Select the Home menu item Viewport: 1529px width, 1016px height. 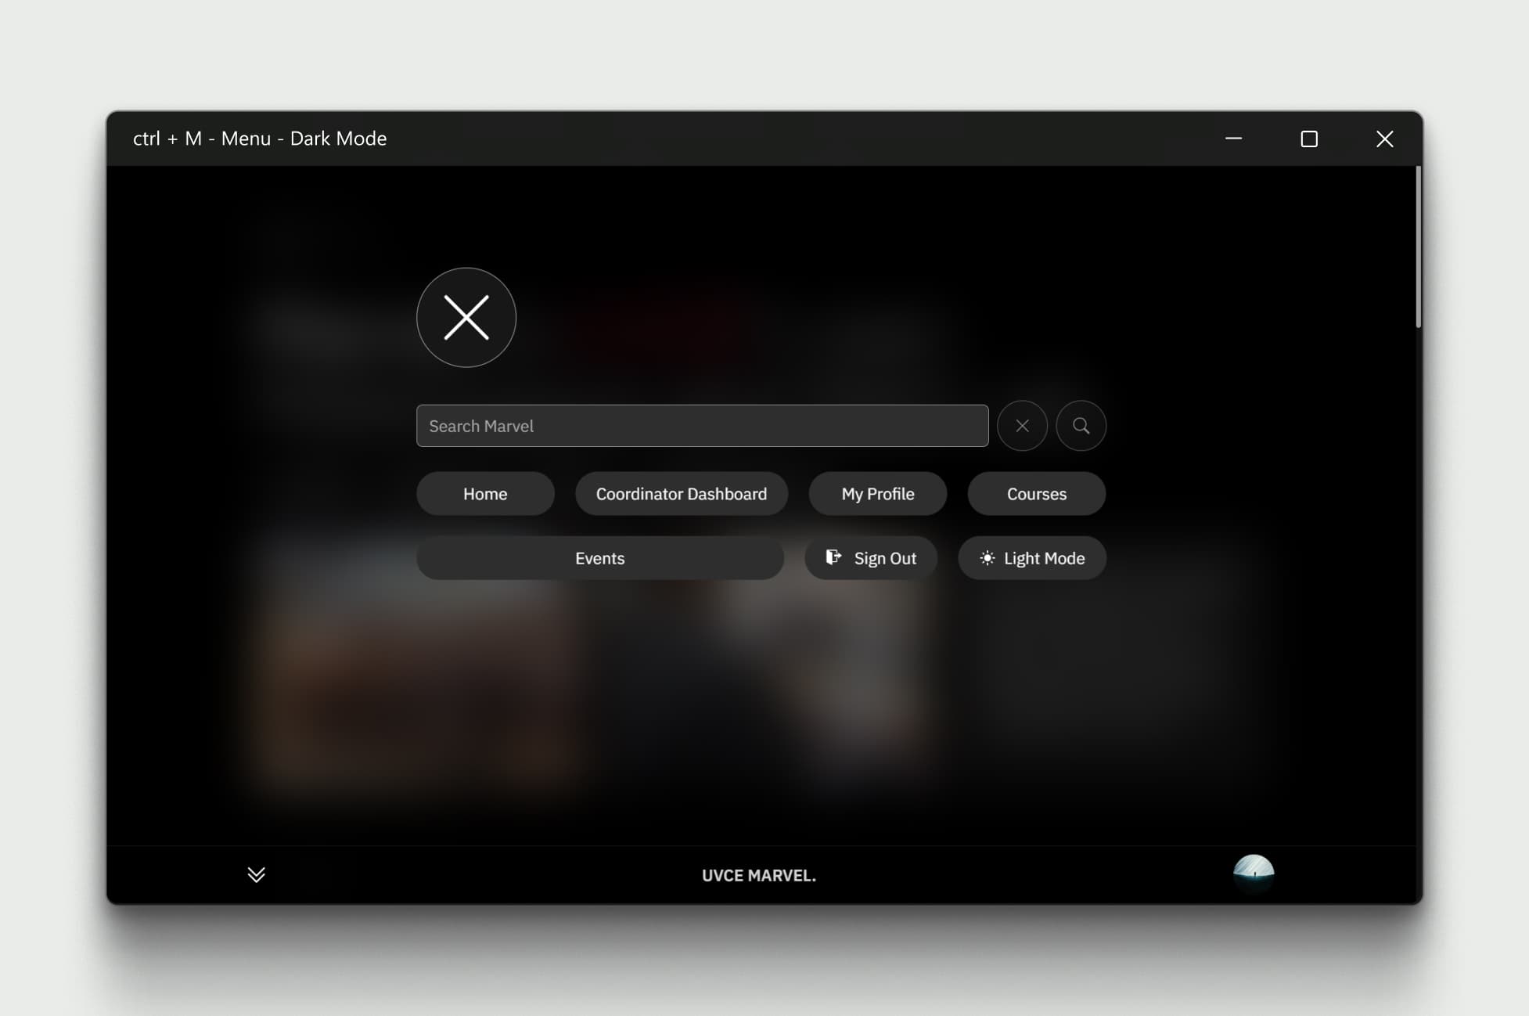(485, 493)
